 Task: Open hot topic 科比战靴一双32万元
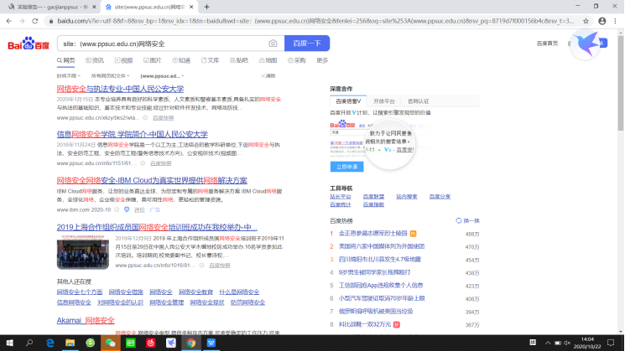pyautogui.click(x=365, y=325)
